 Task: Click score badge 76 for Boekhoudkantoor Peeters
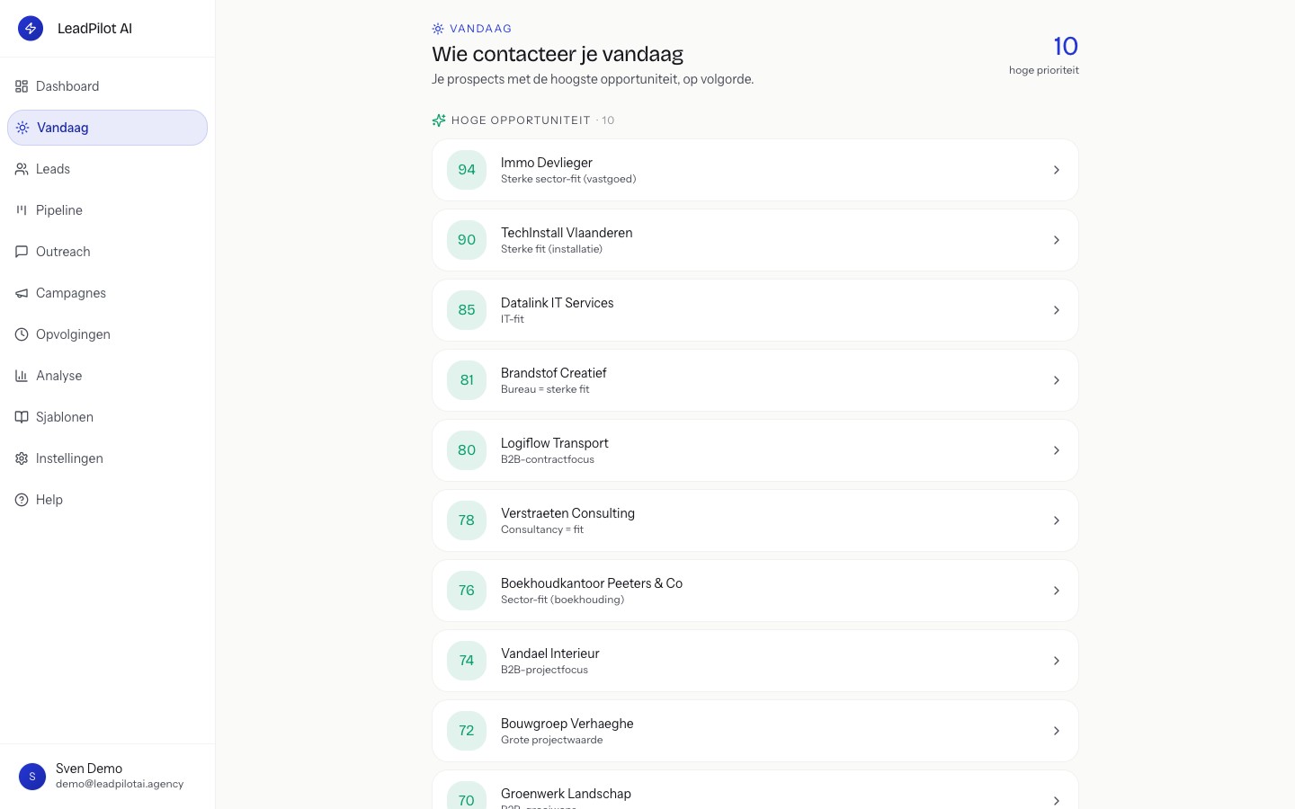pyautogui.click(x=467, y=591)
